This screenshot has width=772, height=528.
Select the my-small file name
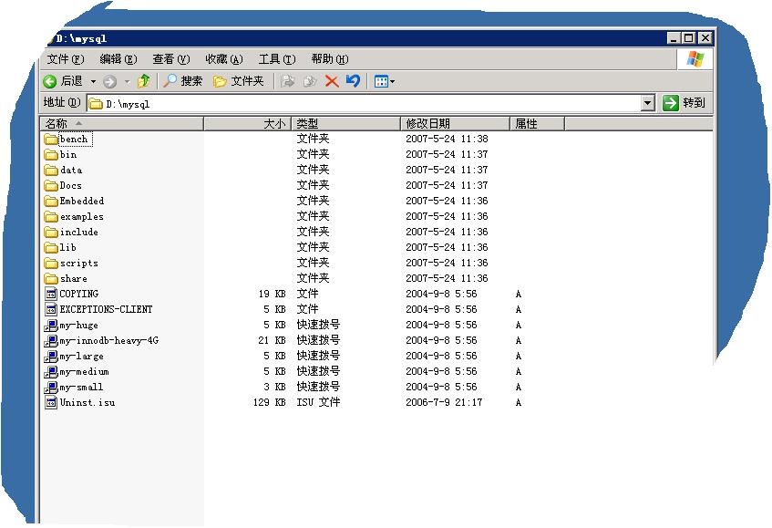tap(81, 388)
